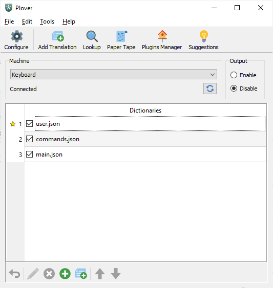
Task: Disable the main.json dictionary checkbox
Action: tap(29, 154)
